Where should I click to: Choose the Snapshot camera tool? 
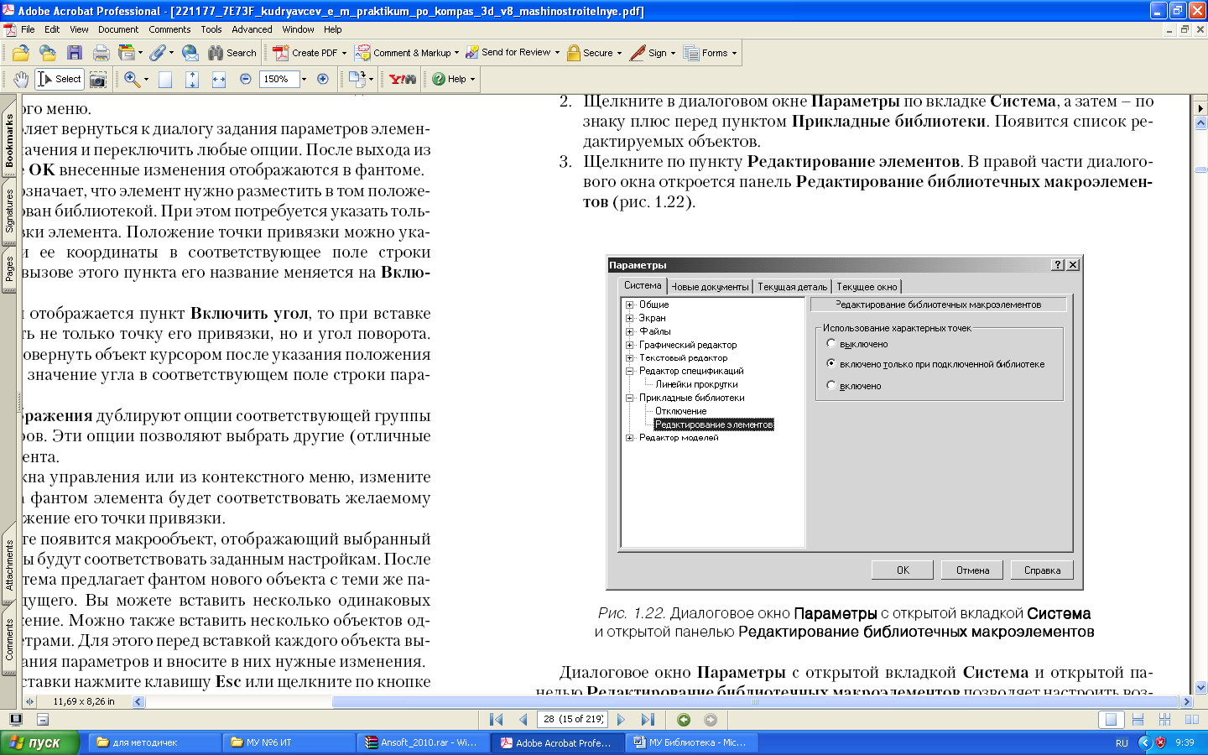pyautogui.click(x=98, y=79)
